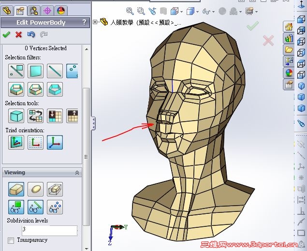Set triad orientation to screen-aligned dashed box

tap(35, 142)
